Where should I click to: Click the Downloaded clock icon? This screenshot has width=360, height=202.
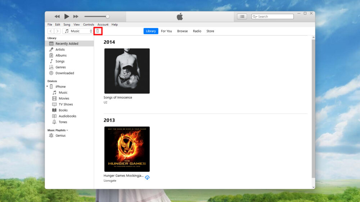pyautogui.click(x=51, y=73)
